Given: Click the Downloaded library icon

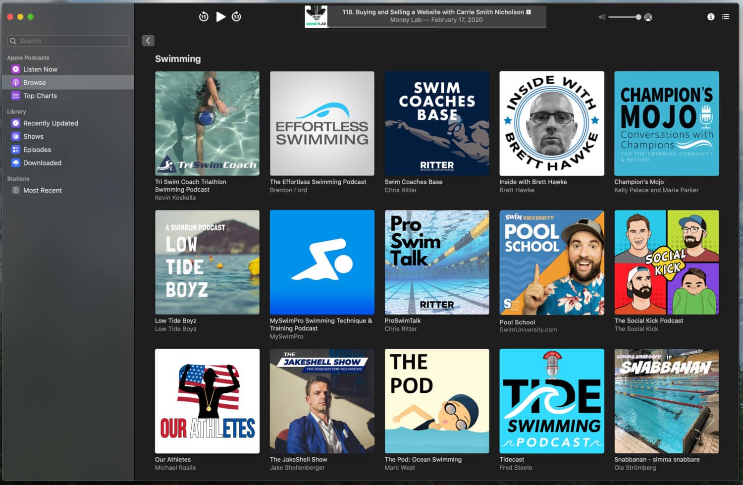Looking at the screenshot, I should tap(16, 162).
